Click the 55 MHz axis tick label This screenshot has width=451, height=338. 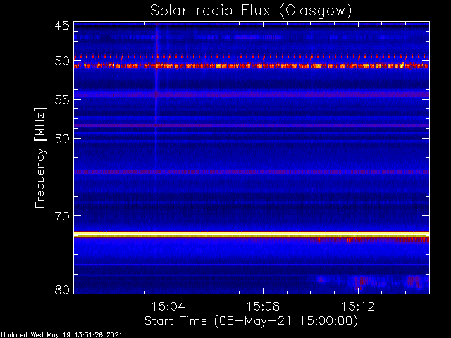pyautogui.click(x=62, y=100)
